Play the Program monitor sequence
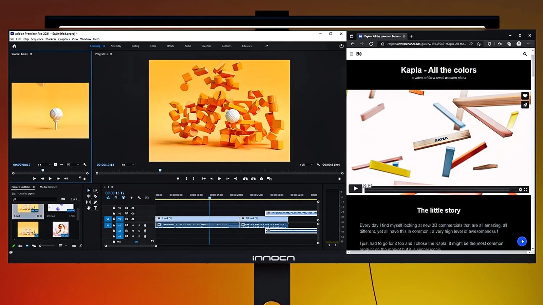This screenshot has width=543, height=305. click(x=220, y=179)
